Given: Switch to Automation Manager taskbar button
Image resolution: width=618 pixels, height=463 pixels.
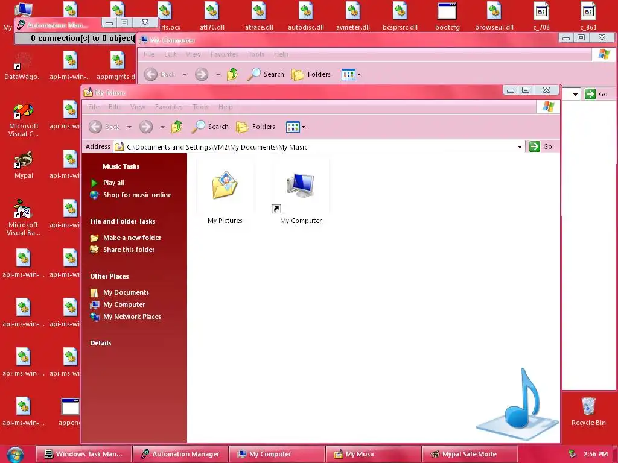Looking at the screenshot, I should tap(180, 454).
